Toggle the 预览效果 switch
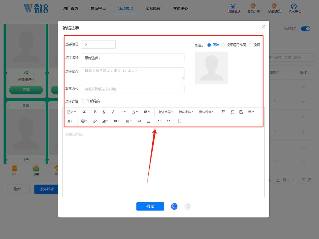The height and width of the screenshot is (239, 319). point(305,29)
